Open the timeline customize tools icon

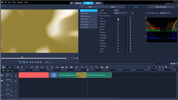click(x=18, y=67)
